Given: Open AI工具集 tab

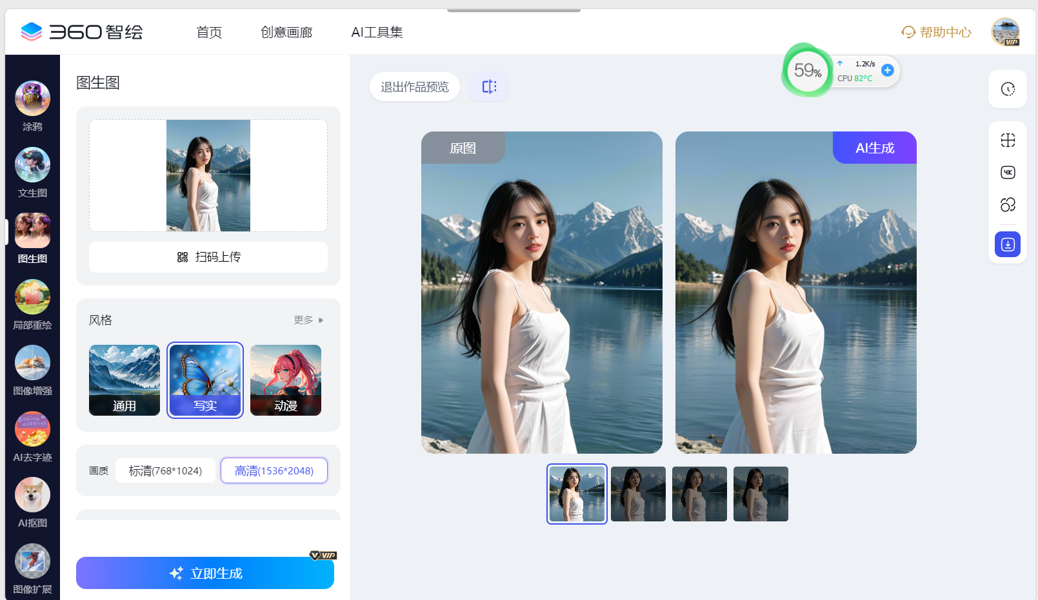Looking at the screenshot, I should [377, 32].
